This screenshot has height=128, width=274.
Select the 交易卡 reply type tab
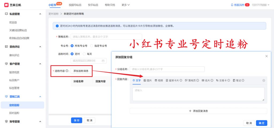coord(222,80)
